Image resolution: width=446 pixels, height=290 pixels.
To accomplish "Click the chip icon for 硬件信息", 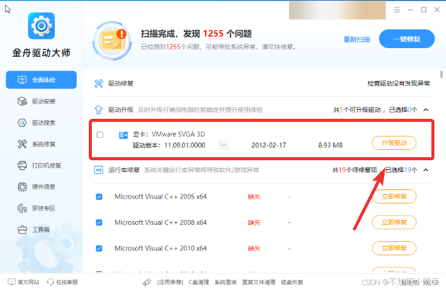I will coord(22,187).
